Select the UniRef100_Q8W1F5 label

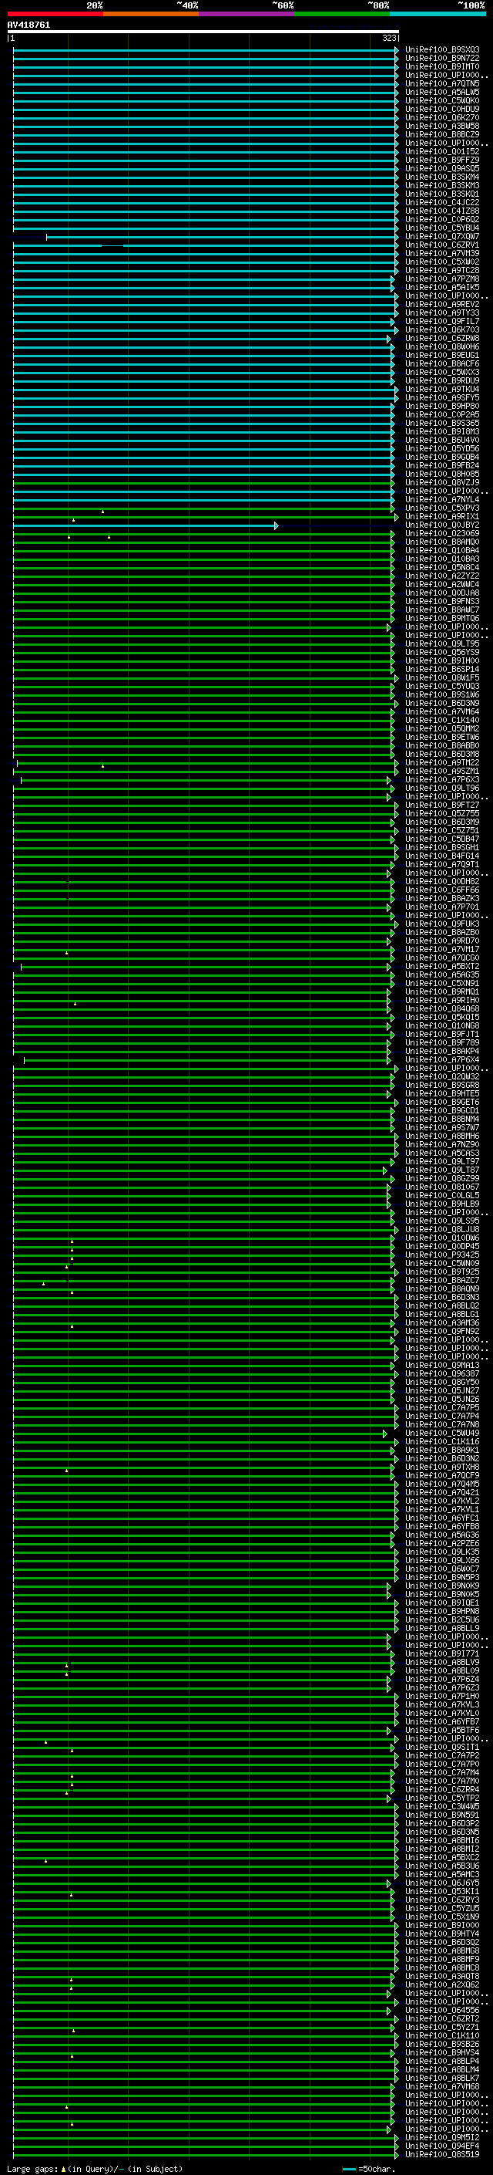[x=442, y=678]
